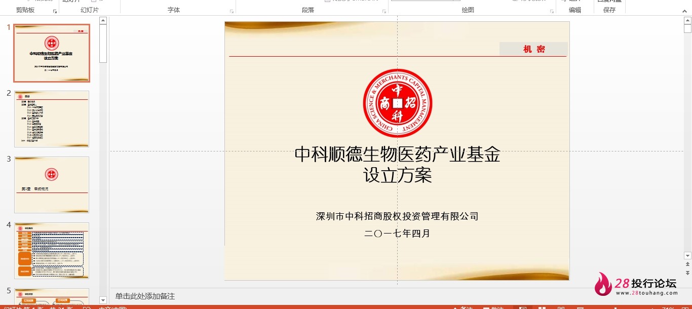692x309 pixels.
Task: Open the 绘图 group dialog launcher
Action: (x=551, y=11)
